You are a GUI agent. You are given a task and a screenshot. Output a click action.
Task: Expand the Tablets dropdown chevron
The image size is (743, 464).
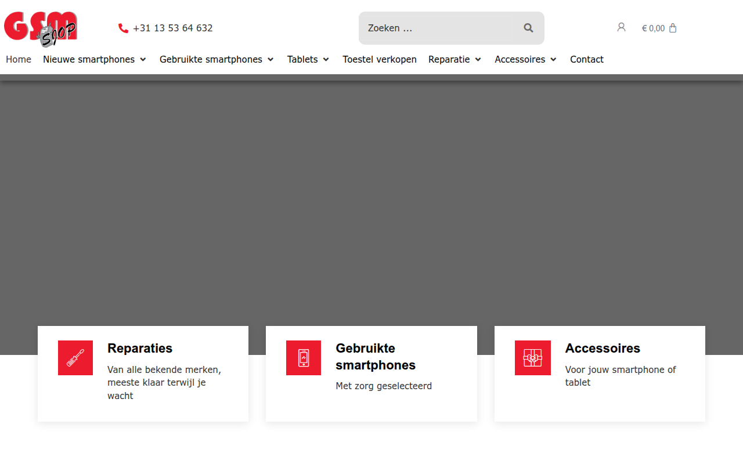pos(326,60)
